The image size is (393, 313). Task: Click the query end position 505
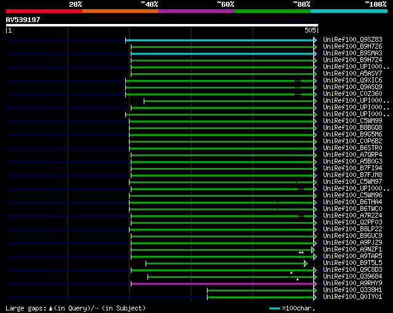coord(310,30)
